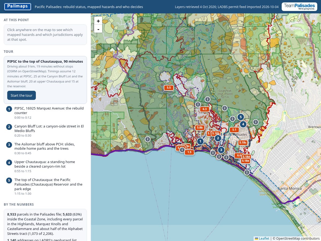Image resolution: width=321 pixels, height=241 pixels.
Task: Click the 'Santa Monica' label on the map
Action: click(290, 188)
